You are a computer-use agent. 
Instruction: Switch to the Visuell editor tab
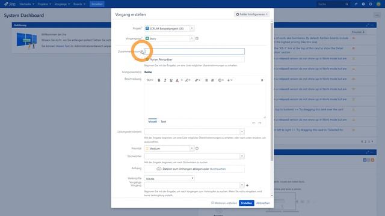pos(152,121)
